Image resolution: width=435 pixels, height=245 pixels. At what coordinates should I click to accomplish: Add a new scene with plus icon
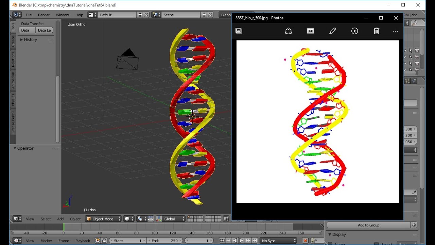(204, 15)
